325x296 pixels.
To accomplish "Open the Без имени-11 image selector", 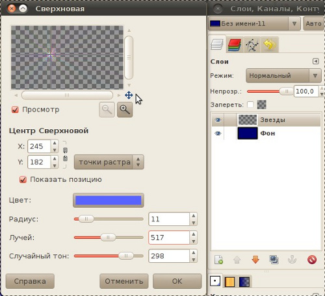I will click(x=254, y=23).
